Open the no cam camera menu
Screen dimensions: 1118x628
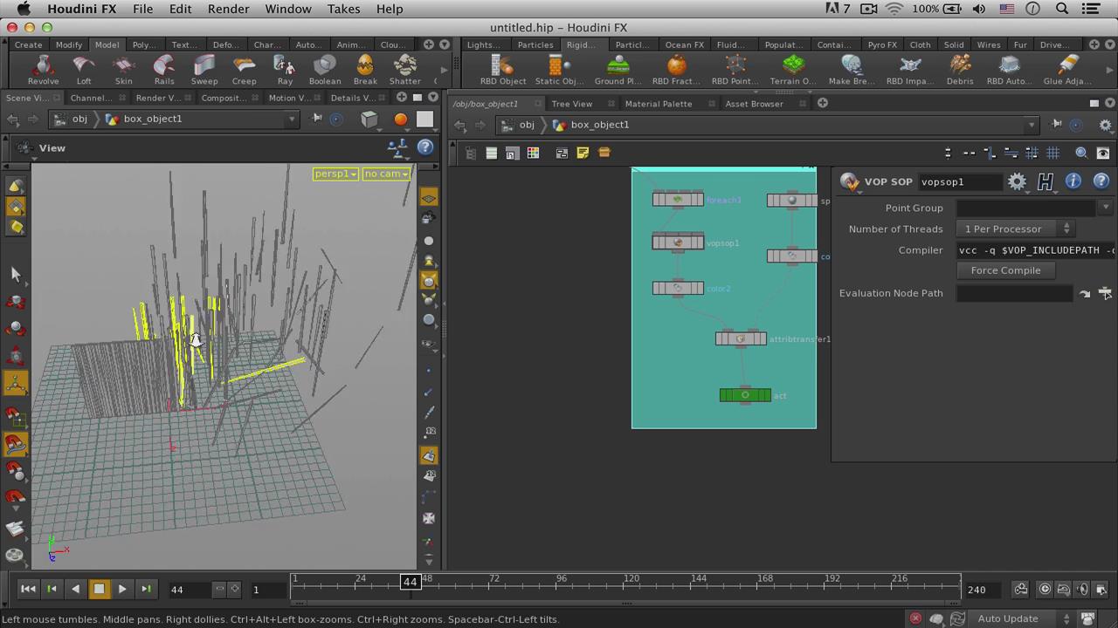coord(386,174)
